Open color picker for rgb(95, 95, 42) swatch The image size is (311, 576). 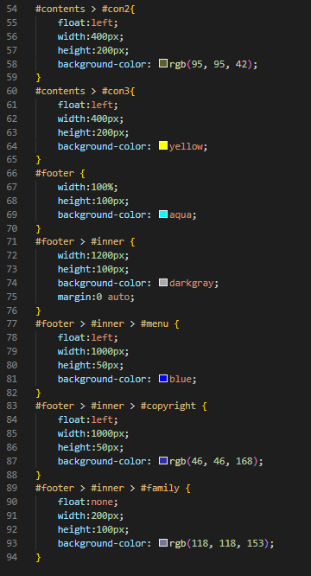pyautogui.click(x=163, y=63)
